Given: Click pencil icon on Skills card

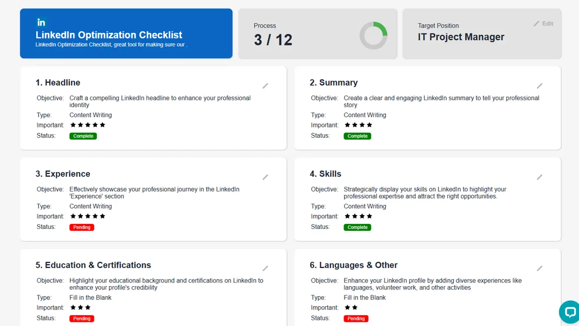Looking at the screenshot, I should click(540, 177).
